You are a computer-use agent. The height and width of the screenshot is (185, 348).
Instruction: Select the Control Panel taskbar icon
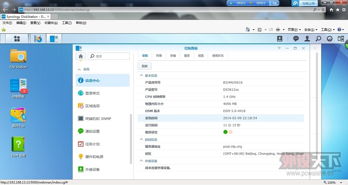pos(54,39)
